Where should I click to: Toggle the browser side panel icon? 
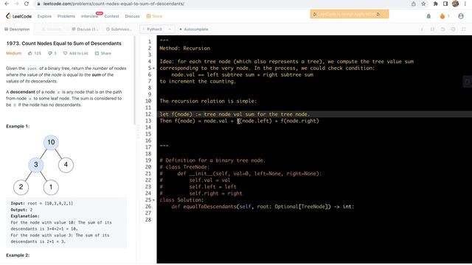click(445, 4)
